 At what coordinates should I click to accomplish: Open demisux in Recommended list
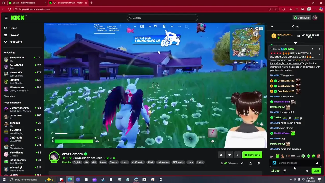pos(22,124)
